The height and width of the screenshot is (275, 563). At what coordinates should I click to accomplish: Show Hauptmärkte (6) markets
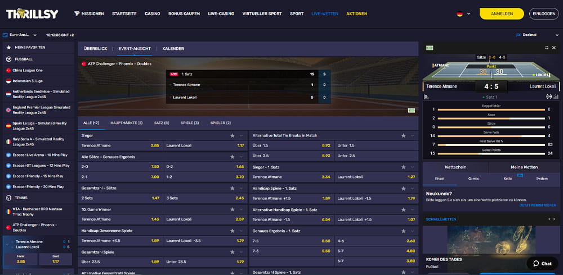click(126, 123)
